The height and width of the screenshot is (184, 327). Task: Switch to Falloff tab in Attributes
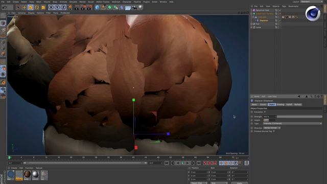point(289,104)
